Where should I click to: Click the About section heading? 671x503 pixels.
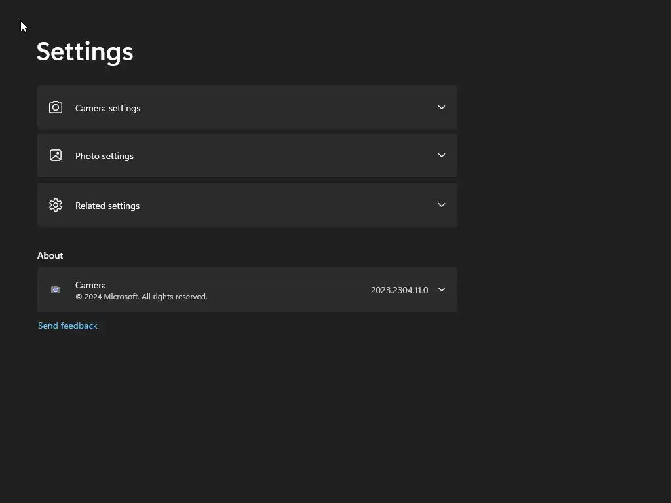point(50,255)
